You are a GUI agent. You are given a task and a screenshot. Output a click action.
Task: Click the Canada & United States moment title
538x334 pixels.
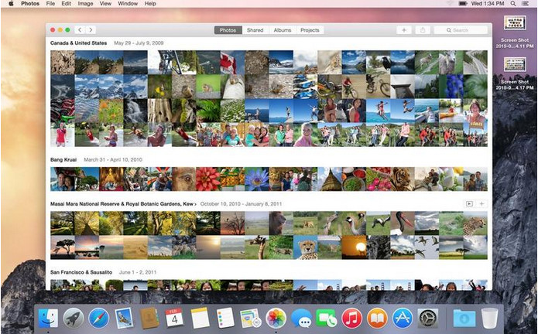79,43
